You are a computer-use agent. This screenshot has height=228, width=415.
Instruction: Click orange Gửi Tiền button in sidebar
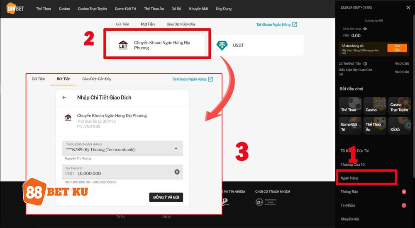tap(397, 48)
